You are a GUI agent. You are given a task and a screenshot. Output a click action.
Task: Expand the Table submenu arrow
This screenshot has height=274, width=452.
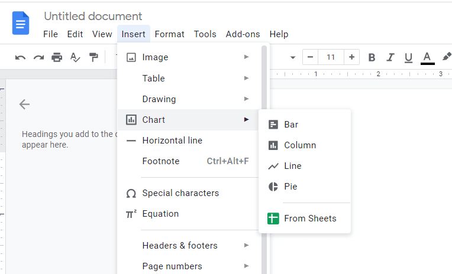[x=246, y=78]
